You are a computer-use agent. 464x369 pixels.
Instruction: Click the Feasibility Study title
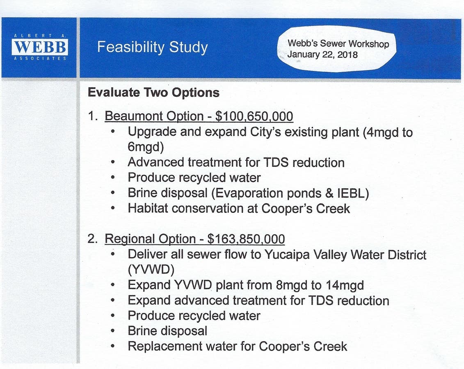(x=152, y=48)
